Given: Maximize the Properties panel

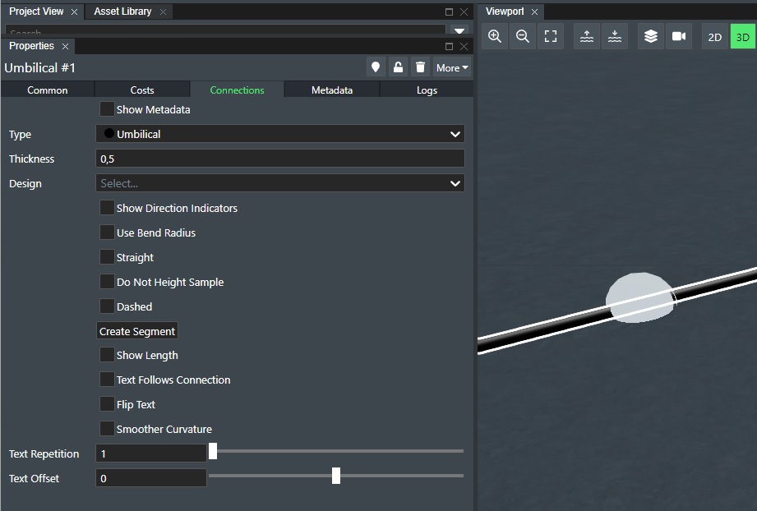Looking at the screenshot, I should (x=449, y=46).
